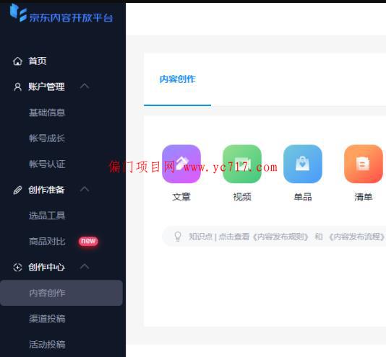The height and width of the screenshot is (357, 386).
Task: Switch to the 内容创作 tab
Action: point(178,79)
